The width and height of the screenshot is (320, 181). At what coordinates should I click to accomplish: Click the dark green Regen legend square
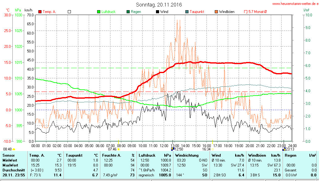[x=128, y=12]
